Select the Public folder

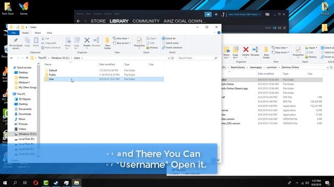(104, 75)
